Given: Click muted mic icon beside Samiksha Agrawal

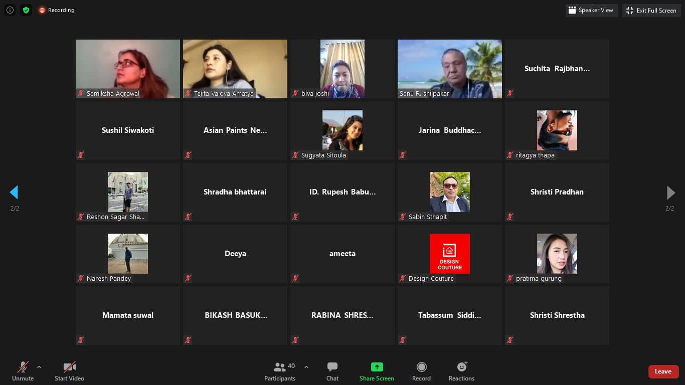Looking at the screenshot, I should 81,93.
